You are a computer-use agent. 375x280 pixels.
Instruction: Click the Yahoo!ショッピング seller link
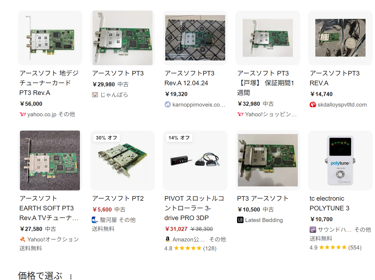[270, 114]
